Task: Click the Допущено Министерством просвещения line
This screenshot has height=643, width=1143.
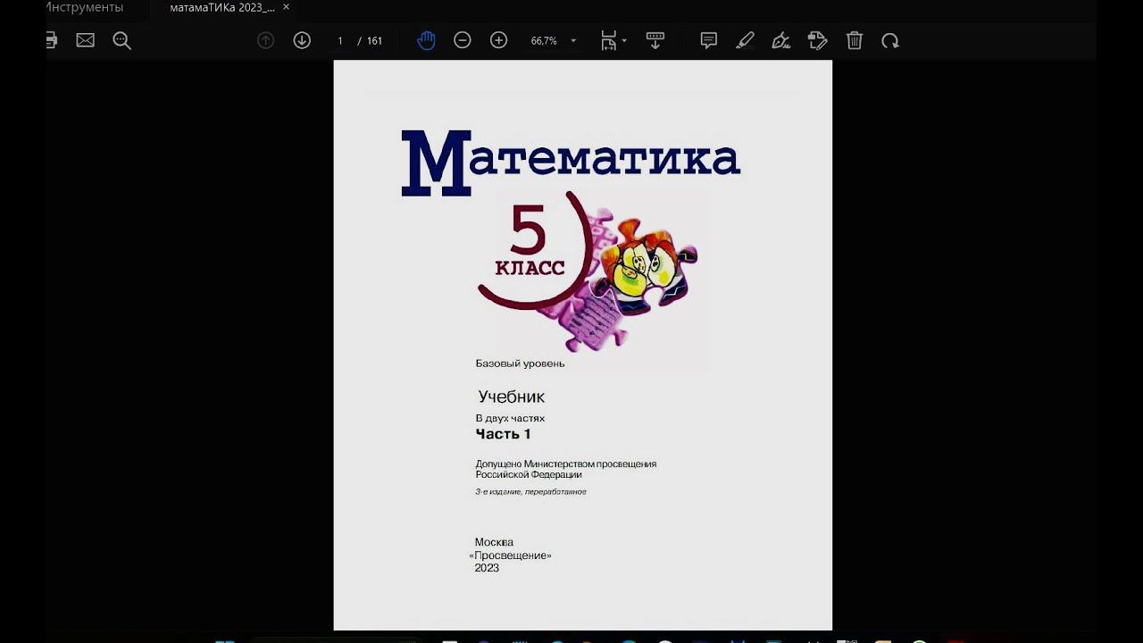Action: point(565,464)
